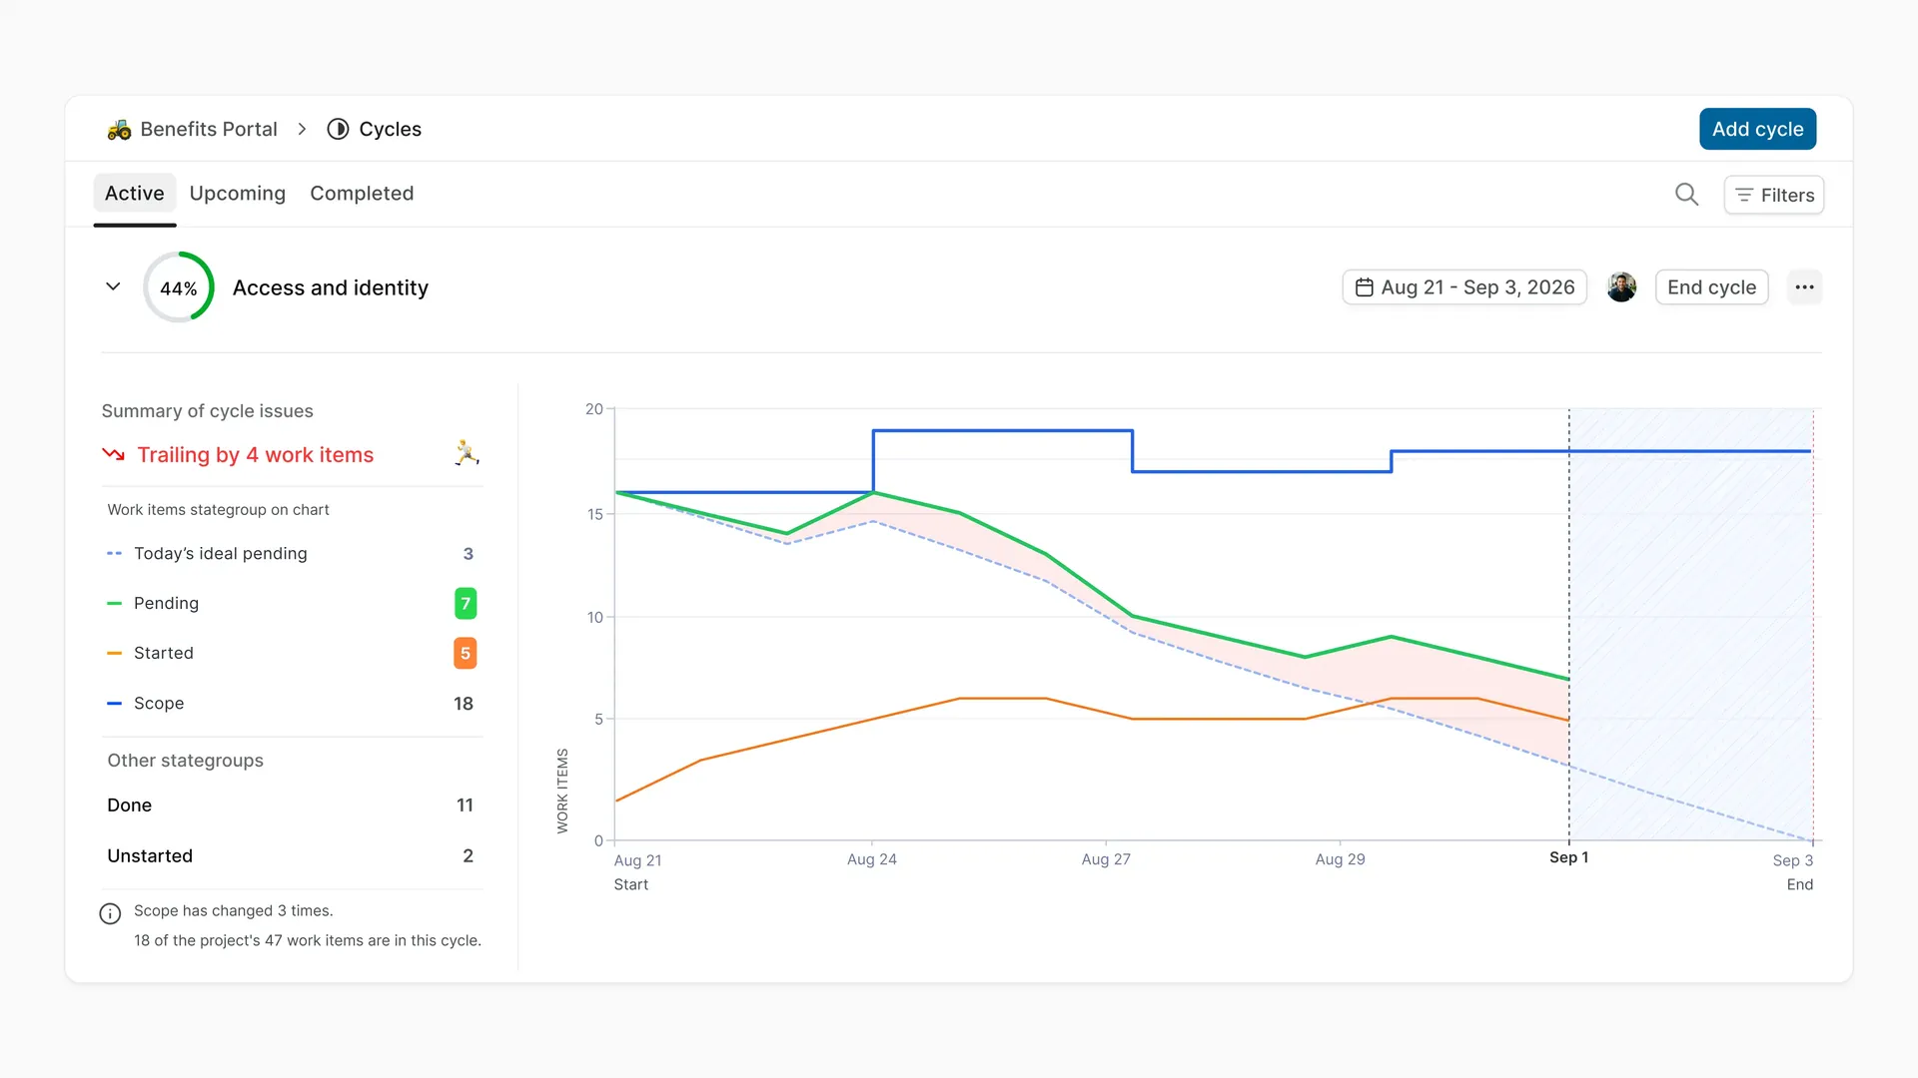
Task: Open the search magnifier icon
Action: click(x=1686, y=195)
